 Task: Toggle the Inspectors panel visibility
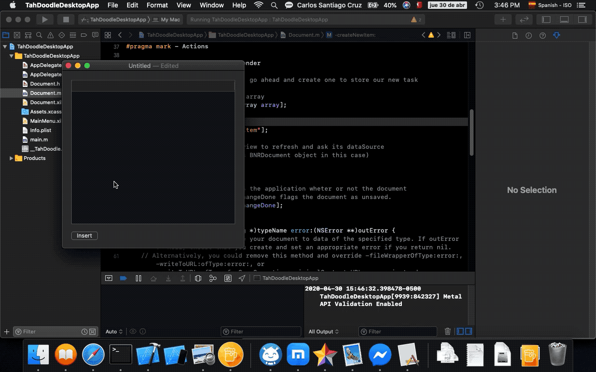coord(582,20)
